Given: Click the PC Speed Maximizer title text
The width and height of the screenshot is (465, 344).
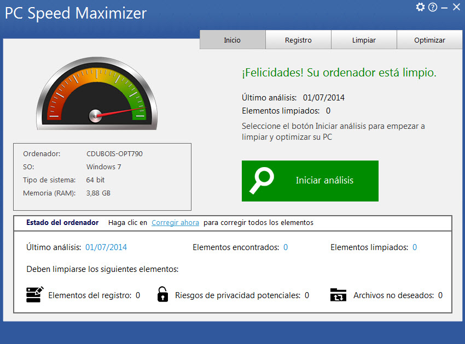Looking at the screenshot, I should (75, 13).
